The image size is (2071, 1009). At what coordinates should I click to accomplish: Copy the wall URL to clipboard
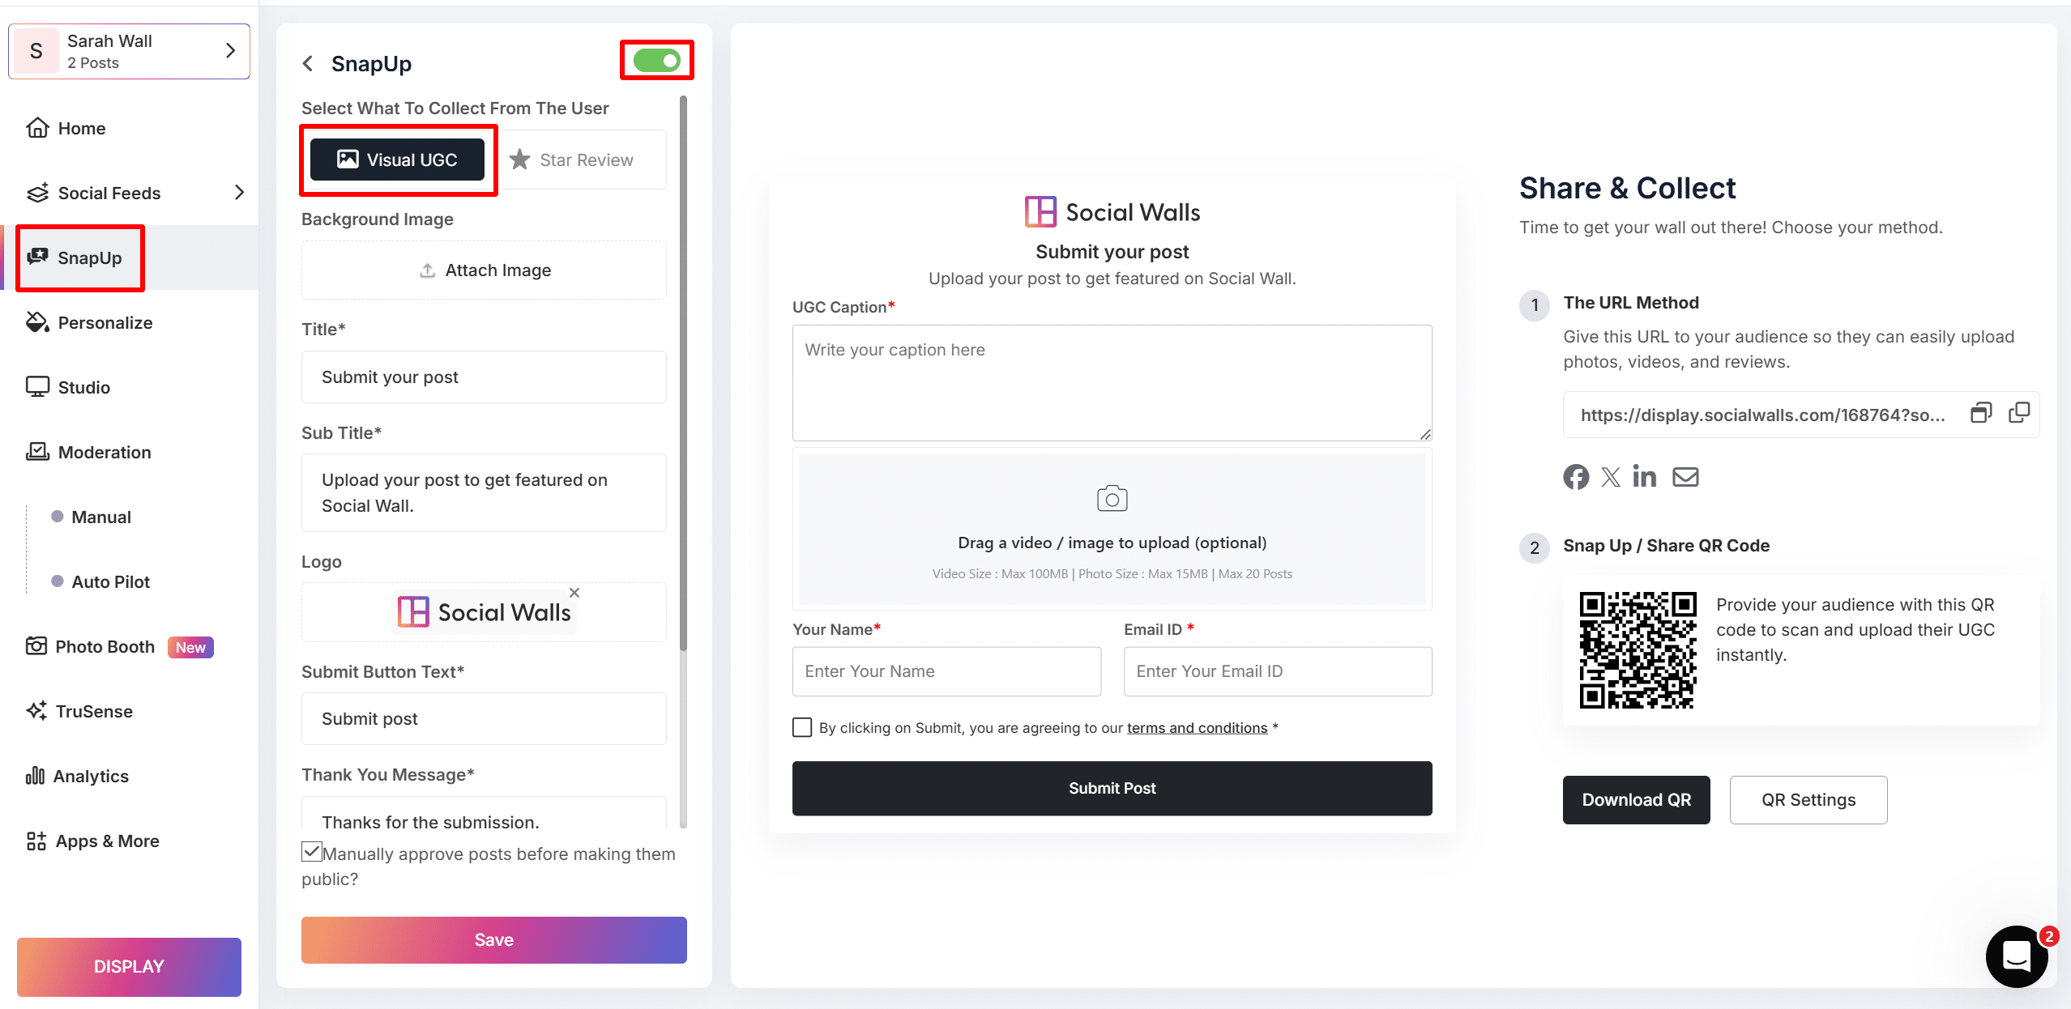click(x=2018, y=413)
